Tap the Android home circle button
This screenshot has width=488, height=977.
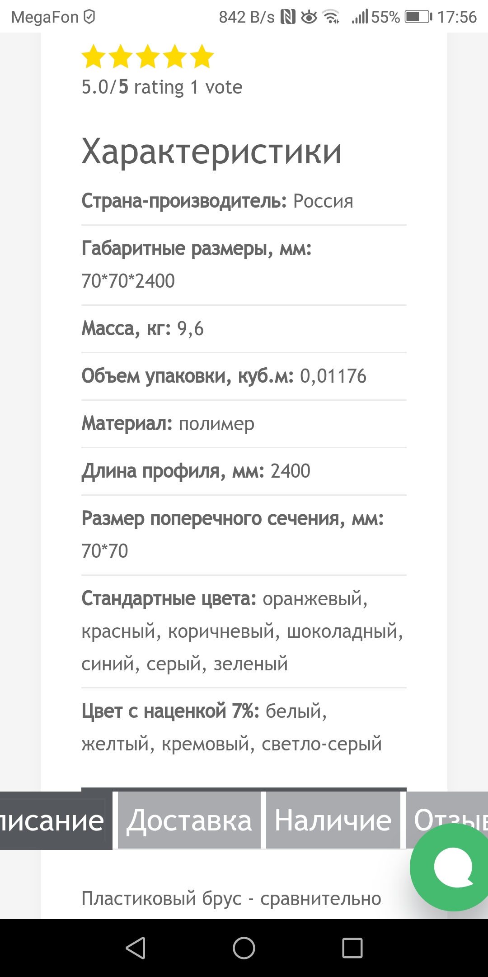coord(244,948)
